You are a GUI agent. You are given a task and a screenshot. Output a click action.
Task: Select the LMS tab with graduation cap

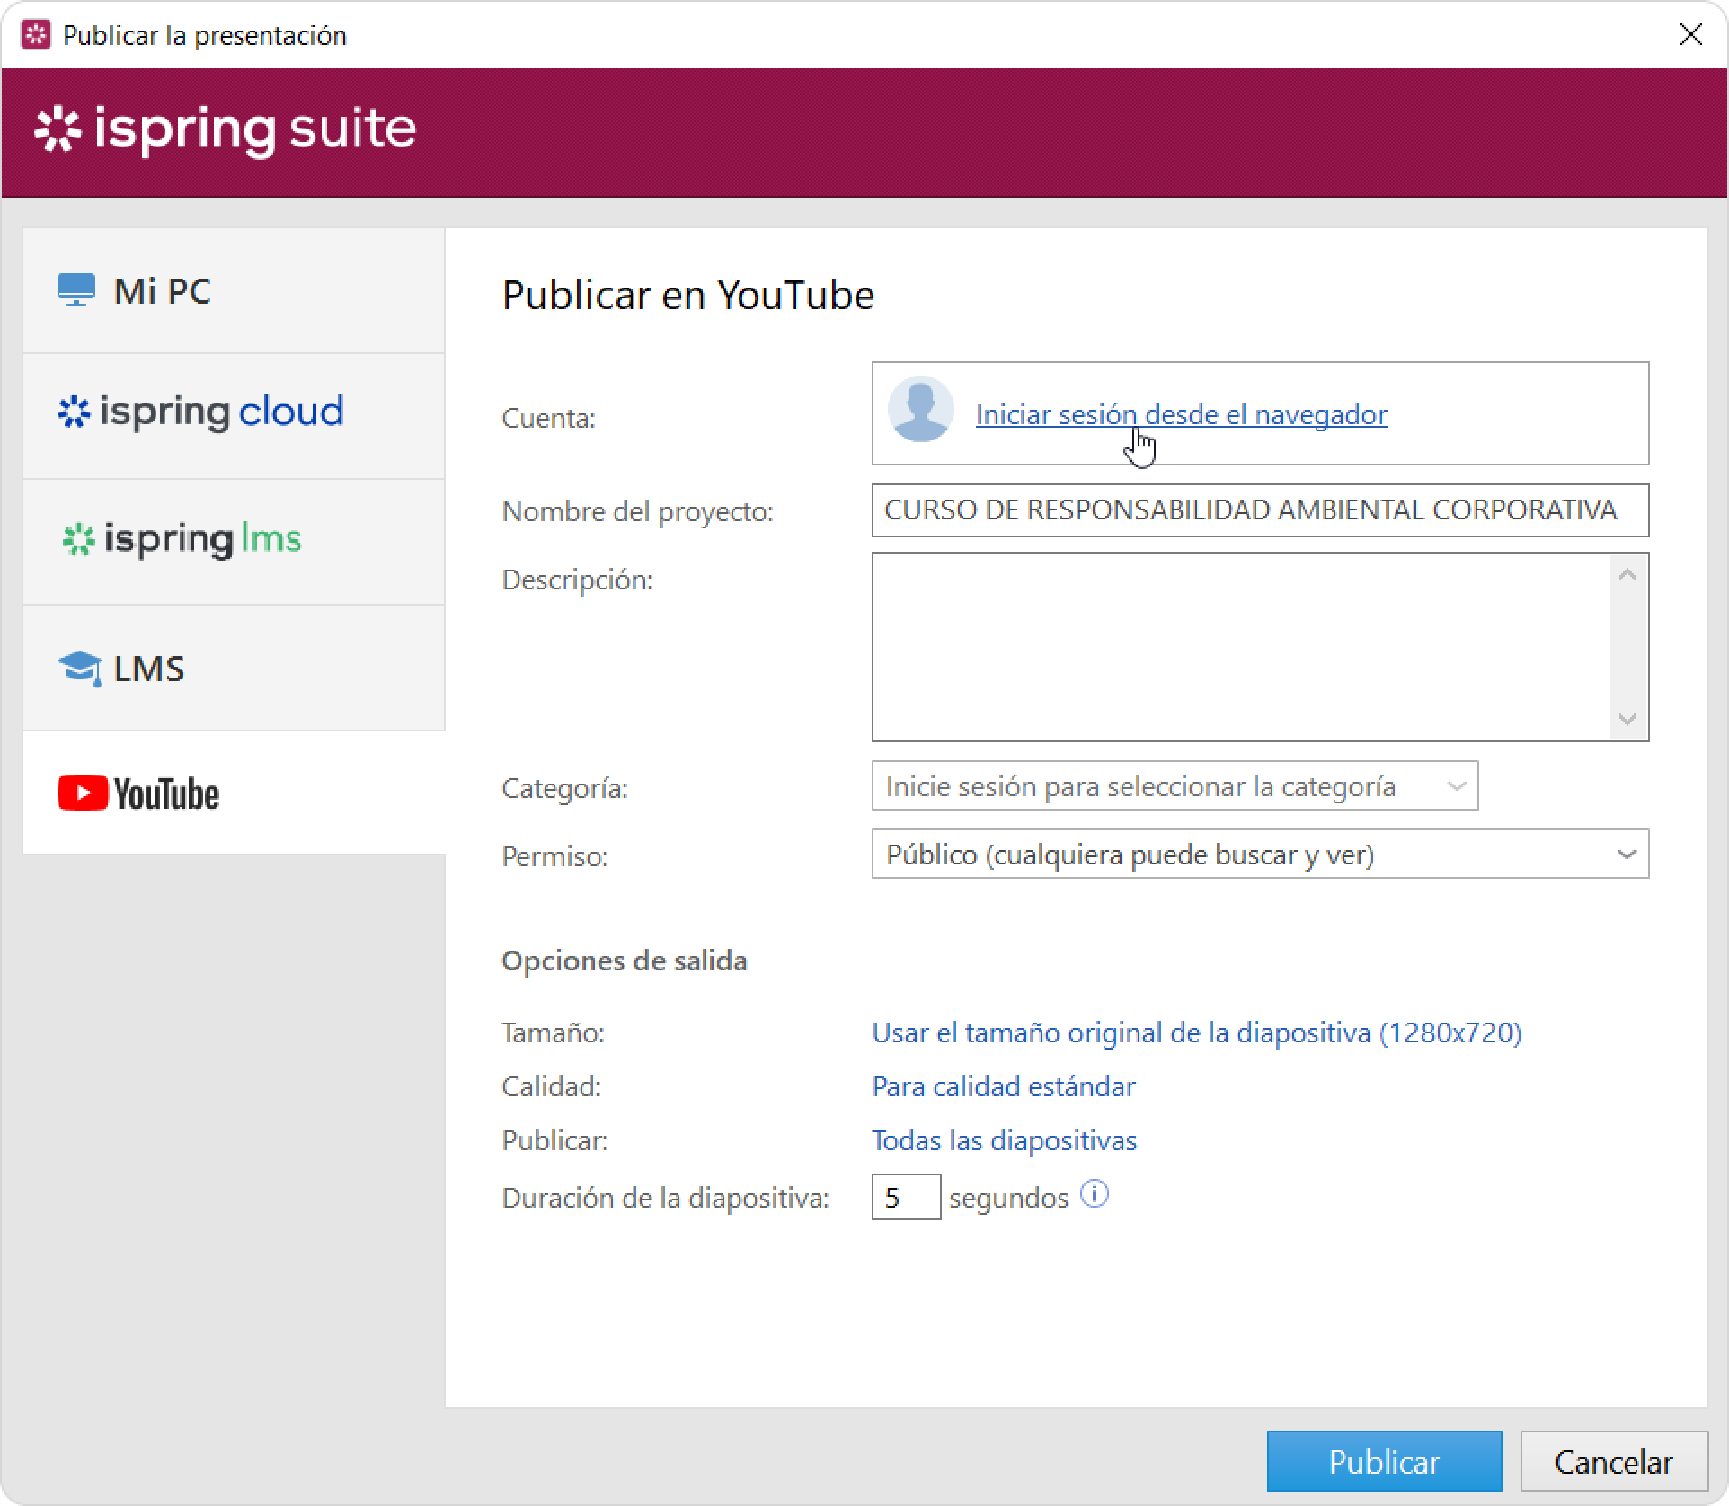pyautogui.click(x=234, y=668)
